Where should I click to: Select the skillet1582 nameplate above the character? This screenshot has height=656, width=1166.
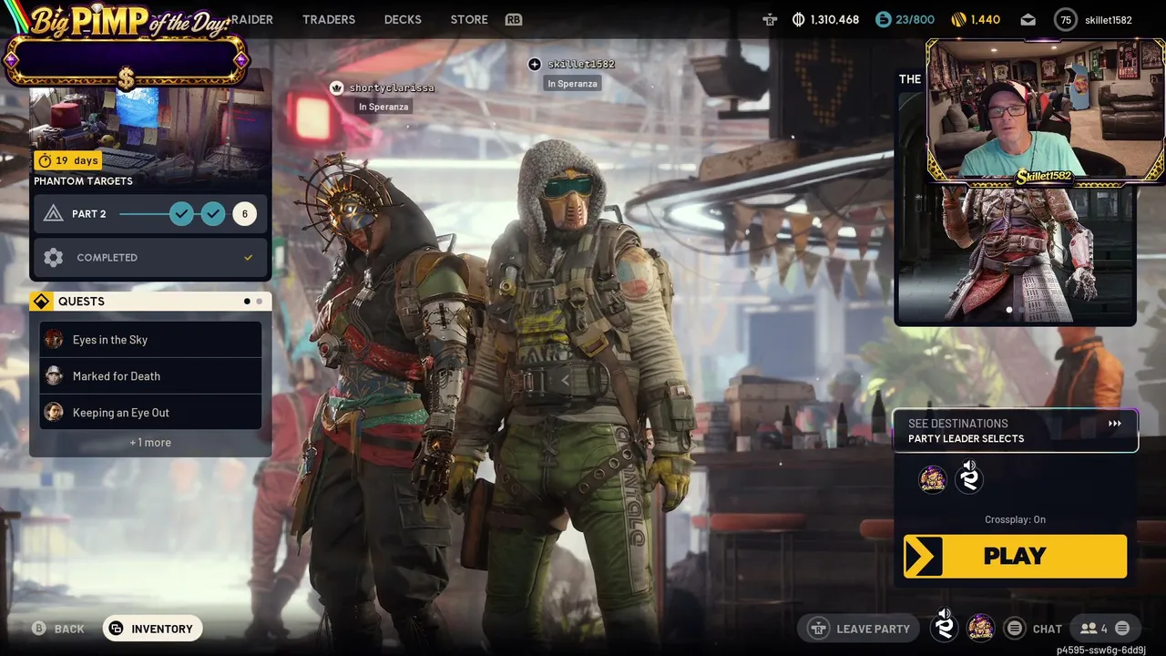[x=581, y=64]
